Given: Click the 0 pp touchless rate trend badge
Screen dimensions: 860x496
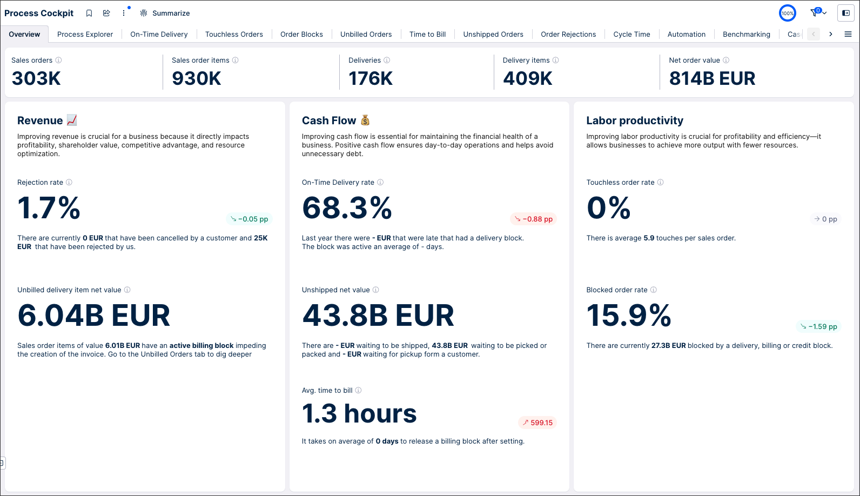Looking at the screenshot, I should [x=825, y=219].
